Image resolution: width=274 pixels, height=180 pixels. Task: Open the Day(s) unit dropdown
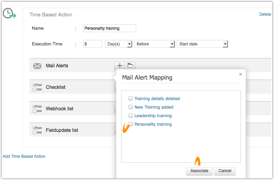pyautogui.click(x=118, y=44)
